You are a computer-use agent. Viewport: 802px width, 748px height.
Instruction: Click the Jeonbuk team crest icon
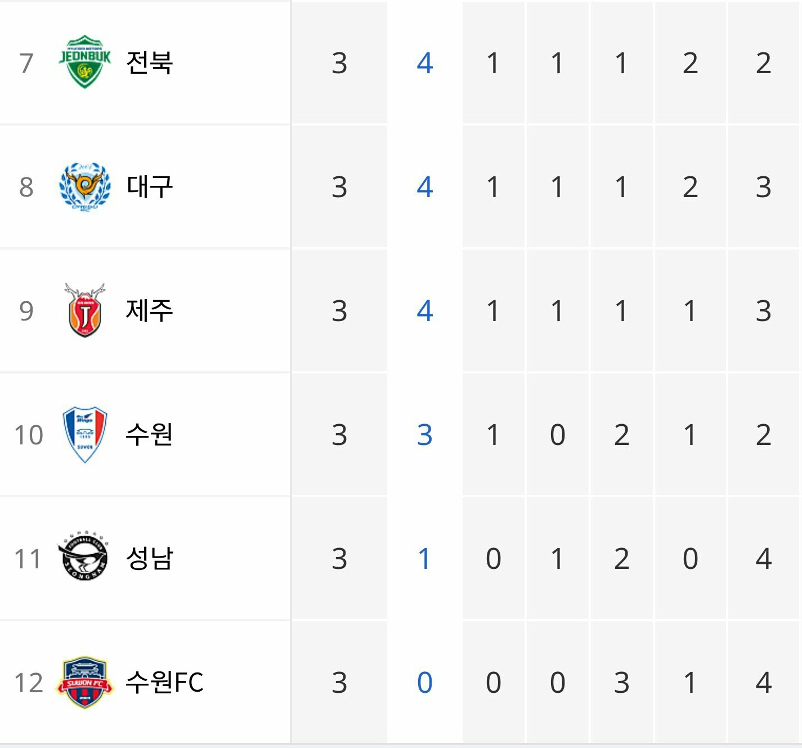85,62
